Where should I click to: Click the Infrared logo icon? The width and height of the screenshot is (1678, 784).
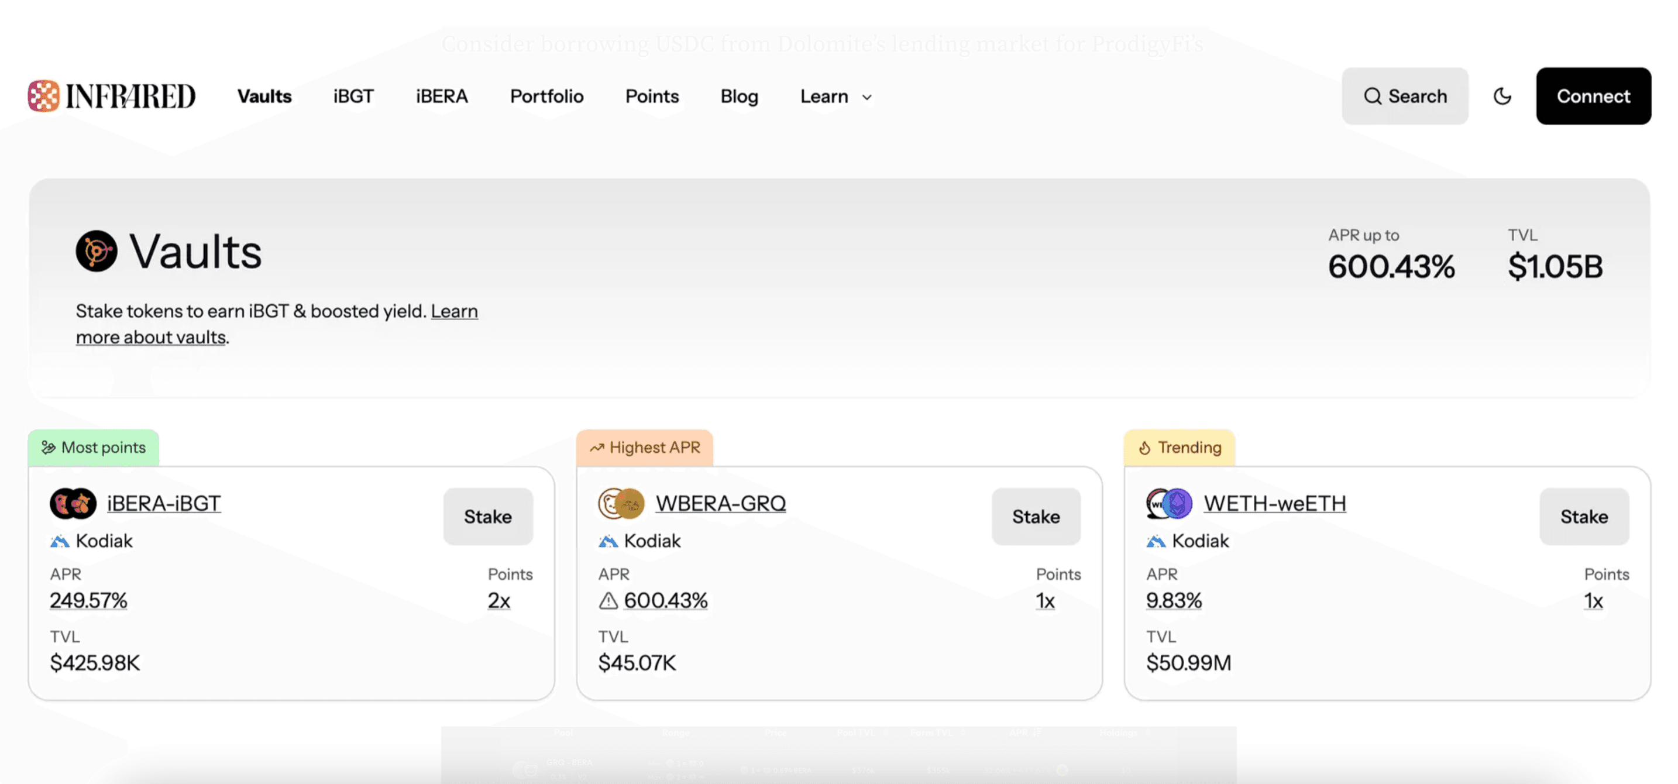44,97
